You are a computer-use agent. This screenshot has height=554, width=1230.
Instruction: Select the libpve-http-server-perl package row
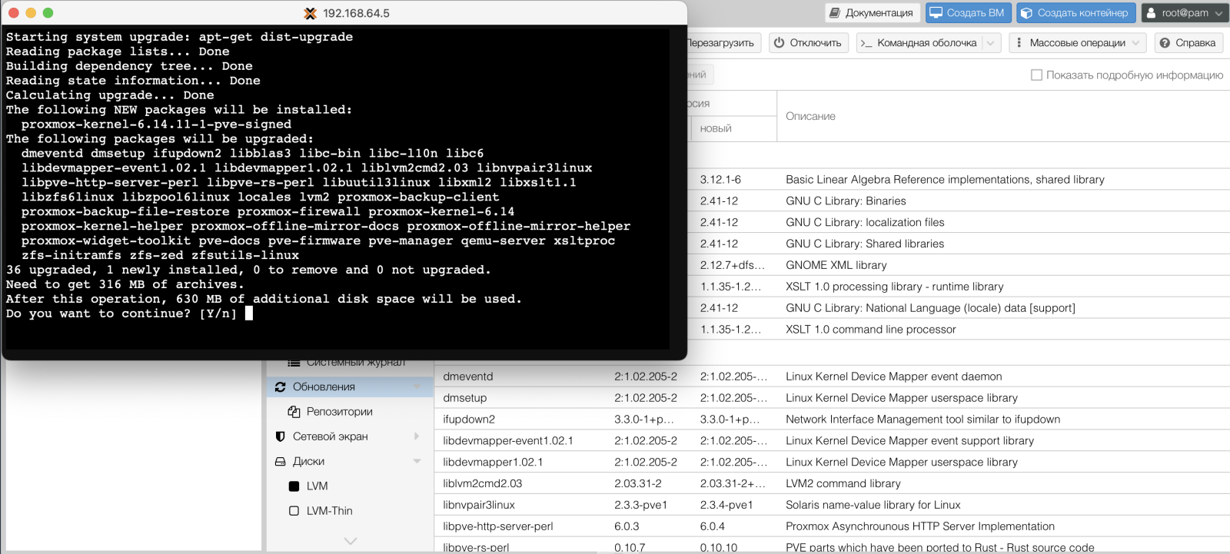(832, 526)
